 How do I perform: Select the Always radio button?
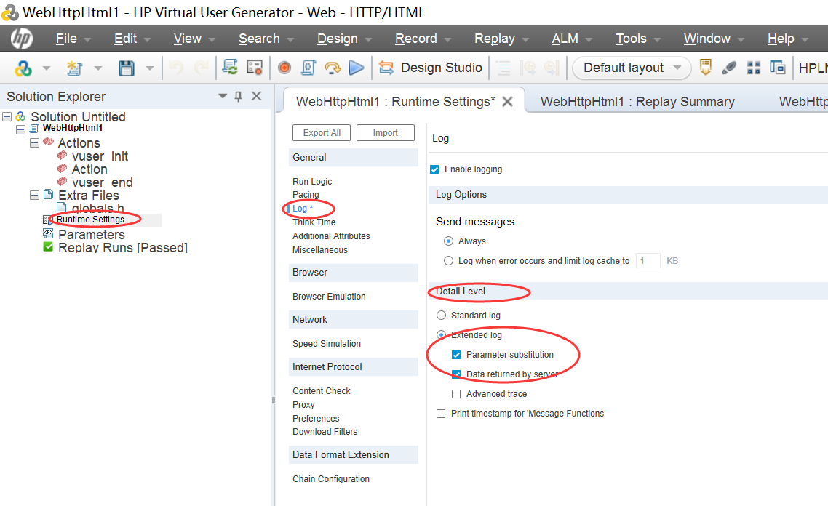click(448, 241)
